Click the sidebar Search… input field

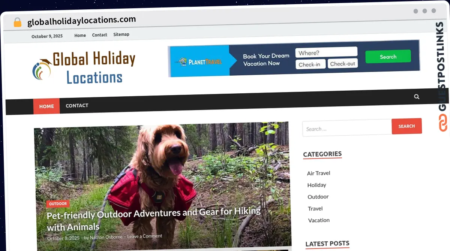click(x=347, y=128)
